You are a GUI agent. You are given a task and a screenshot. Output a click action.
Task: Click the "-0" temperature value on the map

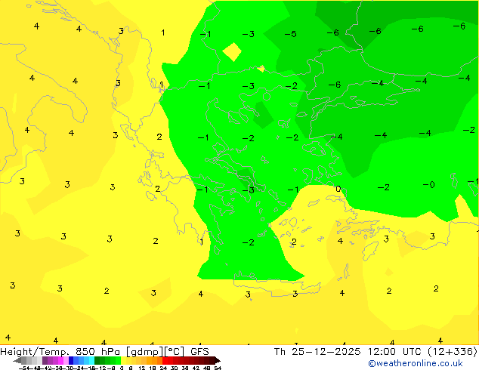tap(428, 185)
